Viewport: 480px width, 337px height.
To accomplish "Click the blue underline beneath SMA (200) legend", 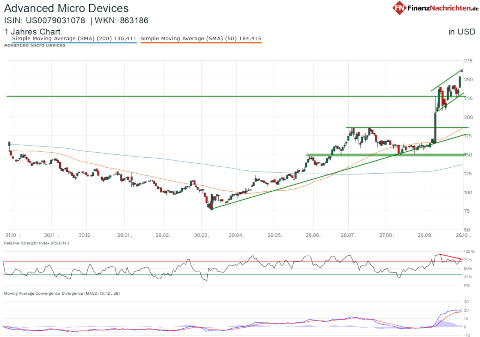I will pos(74,43).
